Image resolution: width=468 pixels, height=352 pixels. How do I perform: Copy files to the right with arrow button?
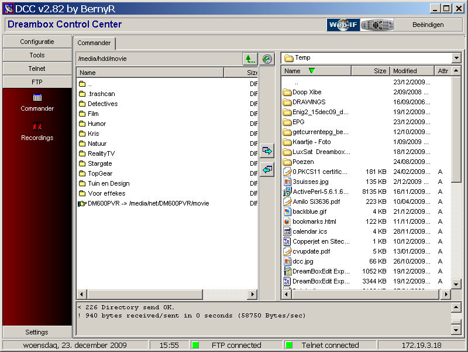(267, 151)
